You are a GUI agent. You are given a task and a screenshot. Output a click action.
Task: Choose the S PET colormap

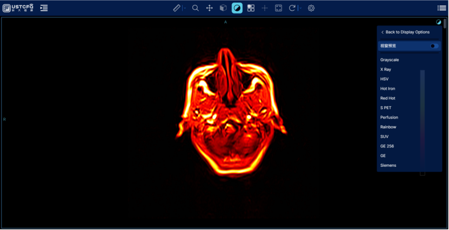[x=386, y=108]
